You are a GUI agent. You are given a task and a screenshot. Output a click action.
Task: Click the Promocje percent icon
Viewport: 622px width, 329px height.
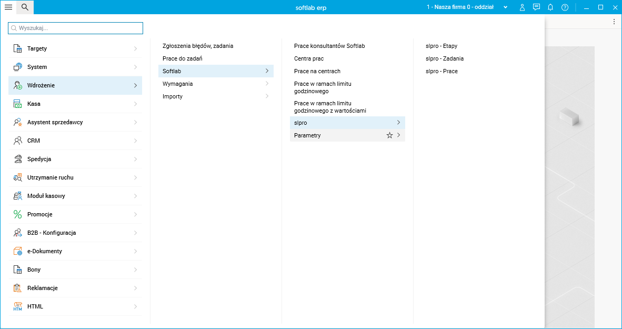(17, 214)
